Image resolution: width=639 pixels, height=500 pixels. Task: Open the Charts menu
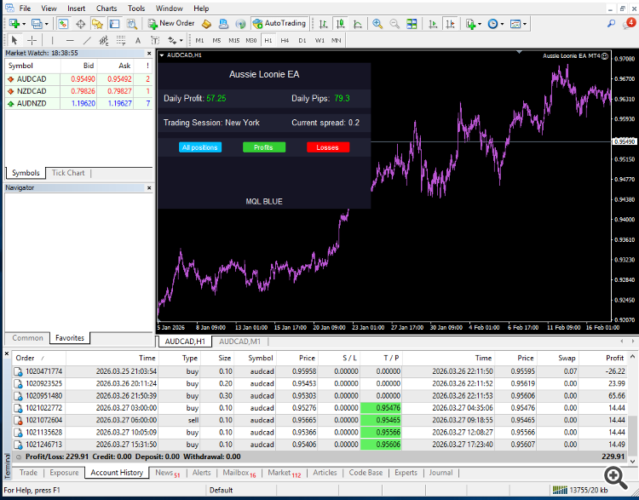pyautogui.click(x=106, y=9)
